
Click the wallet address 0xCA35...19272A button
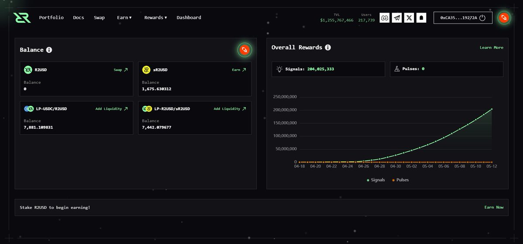pyautogui.click(x=463, y=18)
